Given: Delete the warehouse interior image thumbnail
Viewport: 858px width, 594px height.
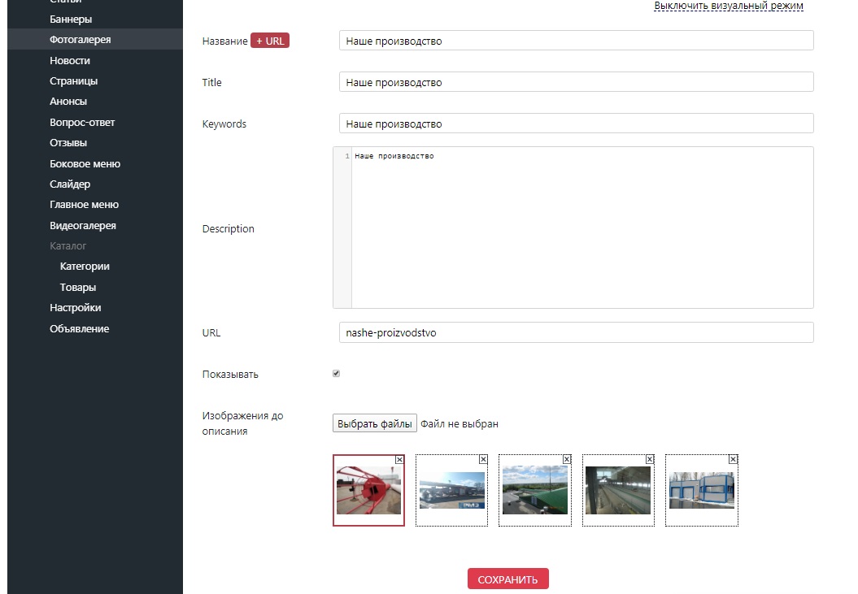Looking at the screenshot, I should point(650,459).
